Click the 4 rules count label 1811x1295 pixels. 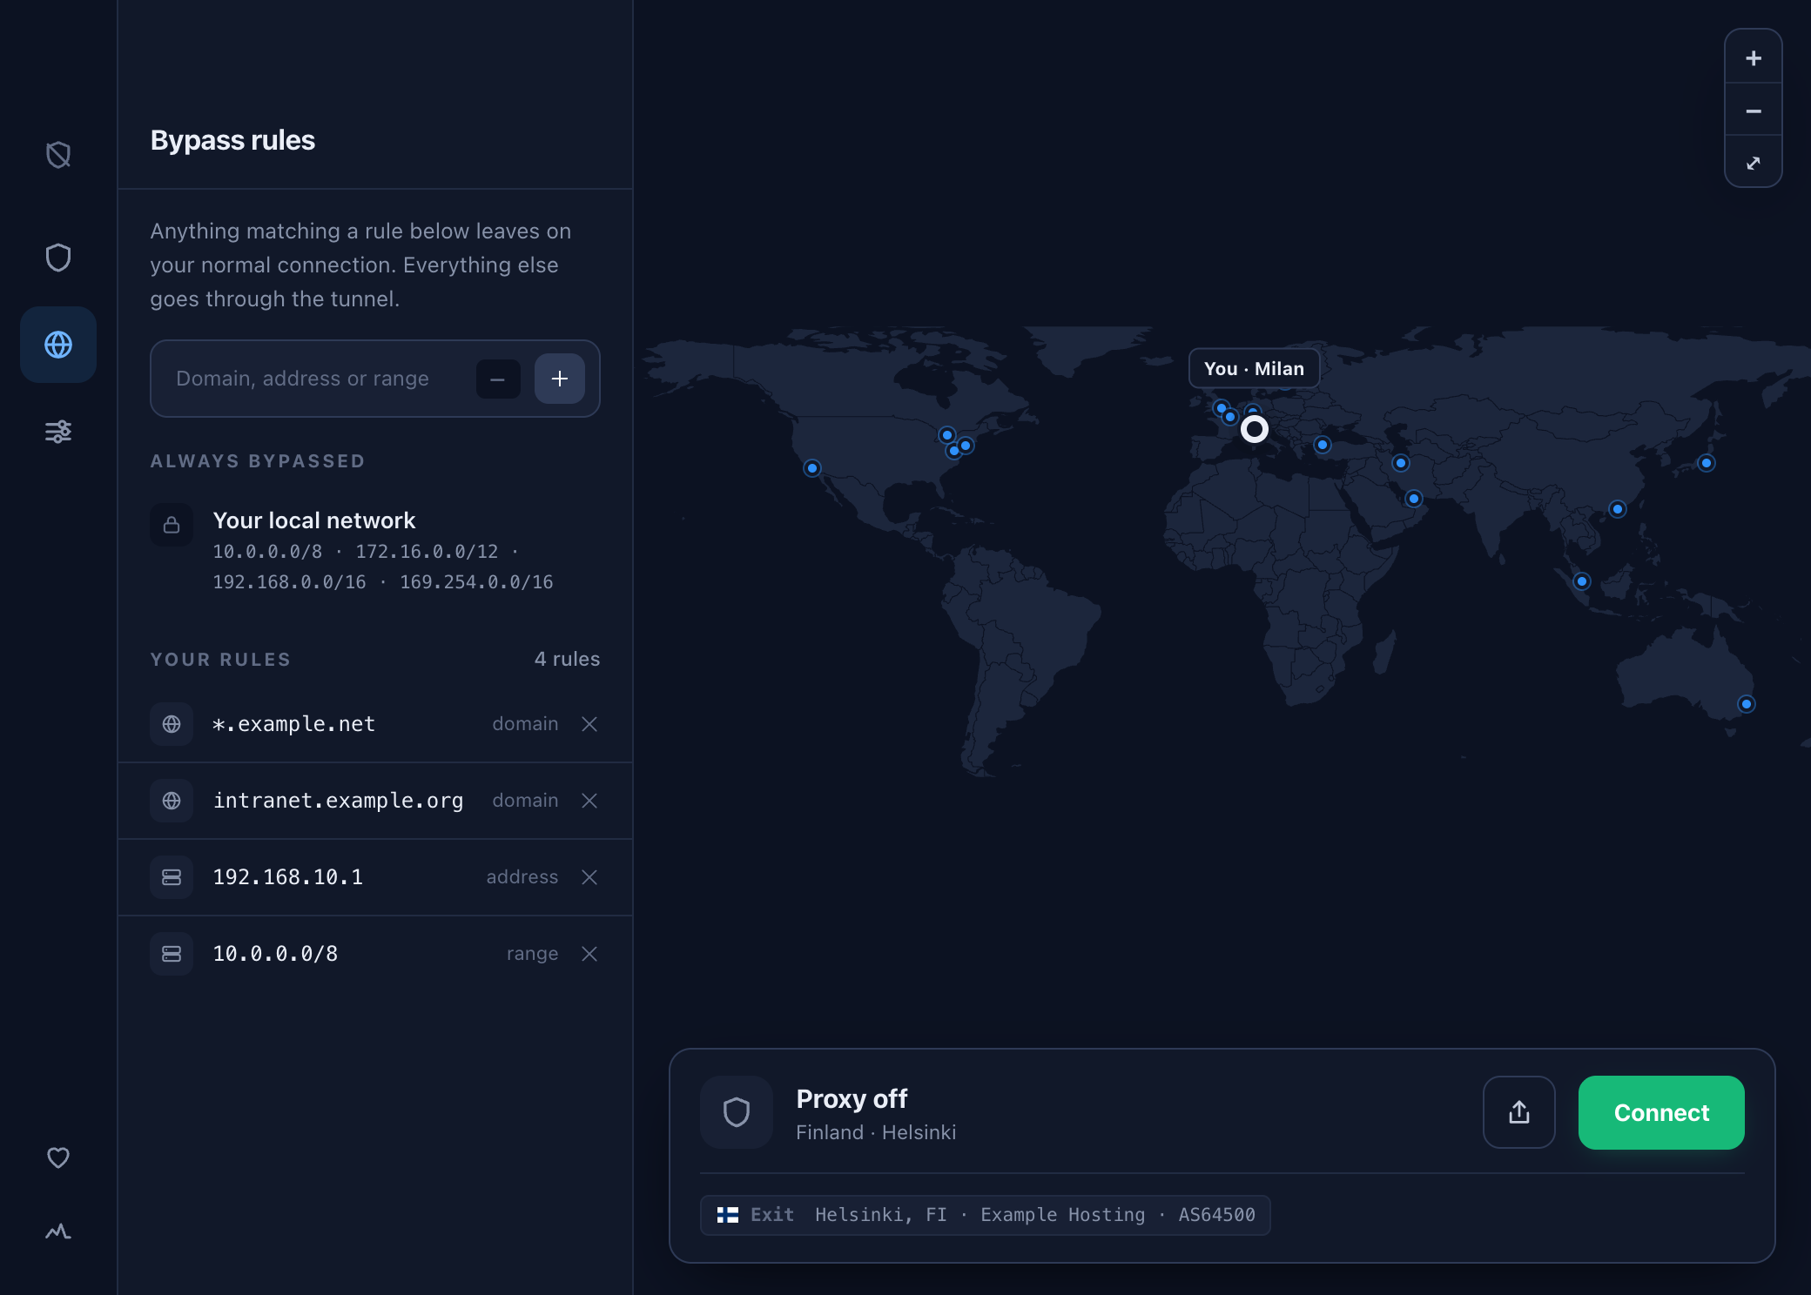pyautogui.click(x=567, y=659)
